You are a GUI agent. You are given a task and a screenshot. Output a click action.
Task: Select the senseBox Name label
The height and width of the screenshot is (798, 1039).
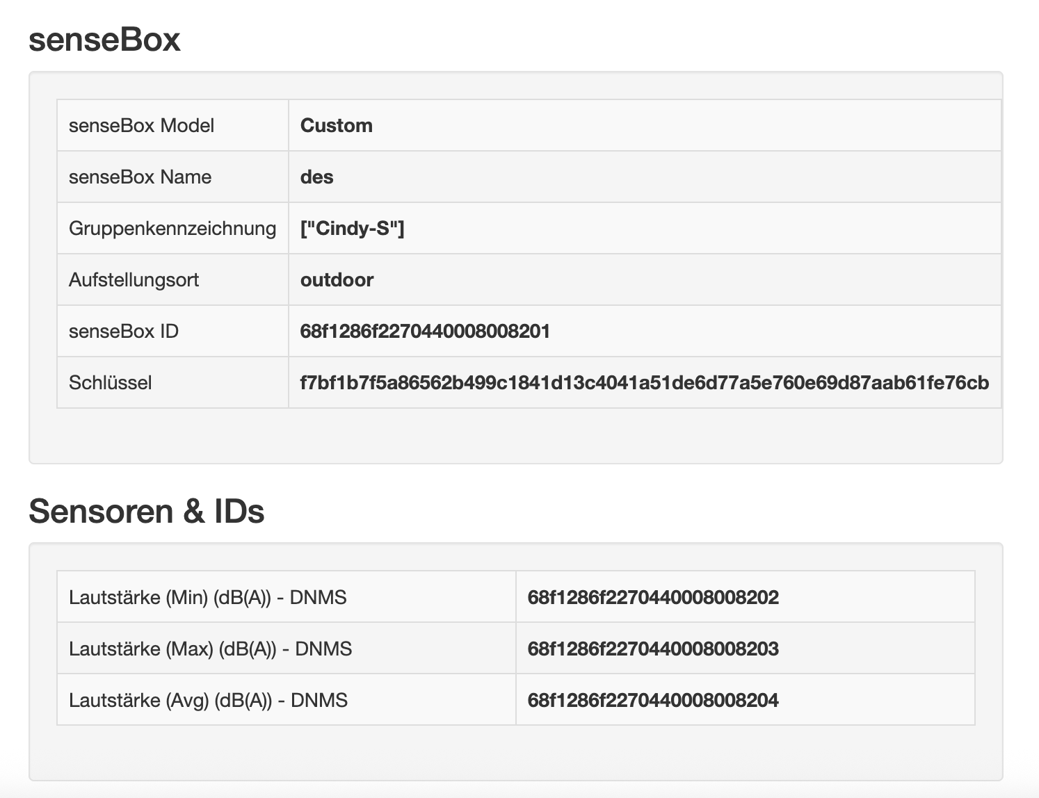coord(140,177)
